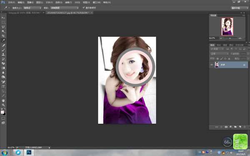The height and width of the screenshot is (156, 250).
Task: Open layer filter kind dropdown
Action: [x=217, y=49]
